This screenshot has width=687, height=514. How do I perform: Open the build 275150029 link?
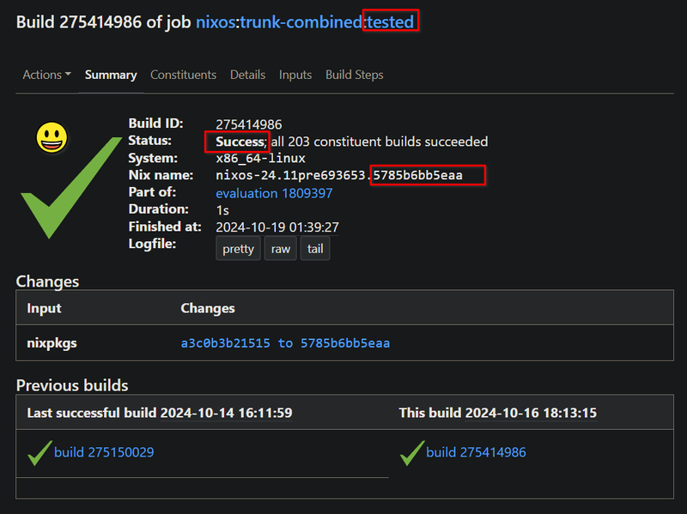click(104, 452)
